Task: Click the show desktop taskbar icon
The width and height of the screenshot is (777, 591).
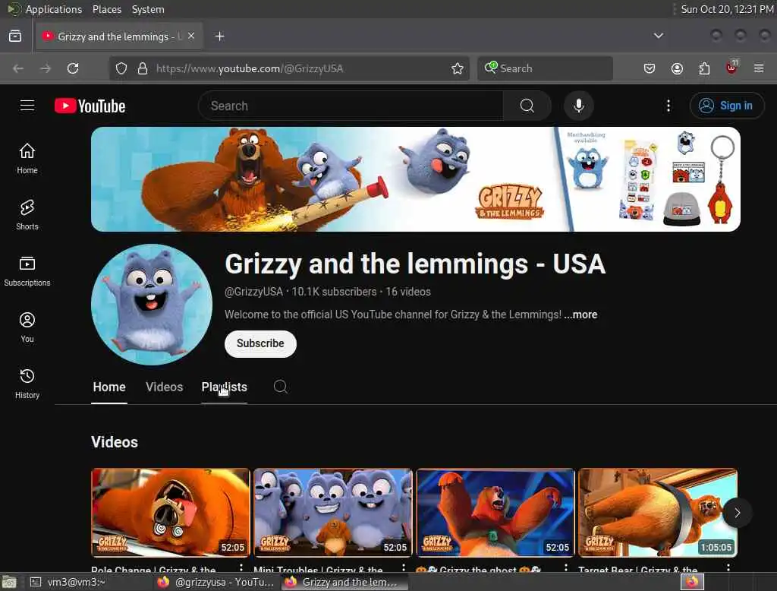Action: point(9,582)
